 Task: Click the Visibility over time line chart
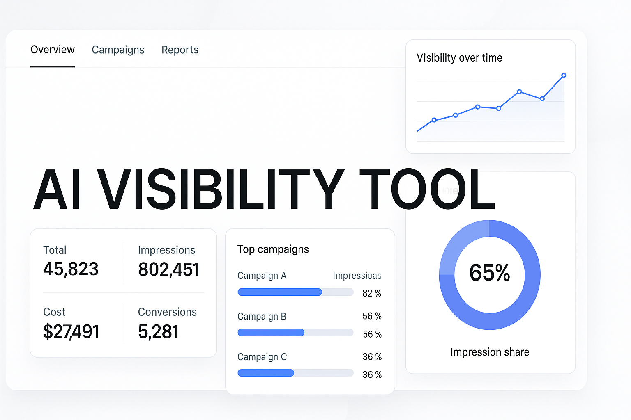[491, 107]
